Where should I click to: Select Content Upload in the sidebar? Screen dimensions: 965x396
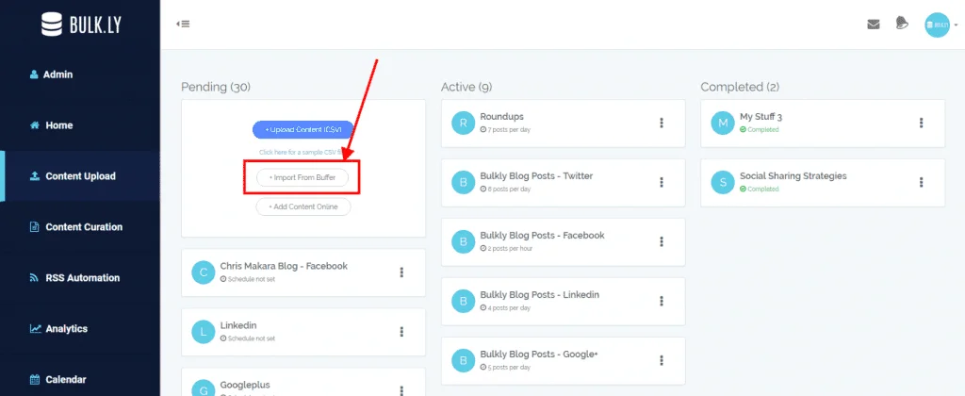pos(80,176)
